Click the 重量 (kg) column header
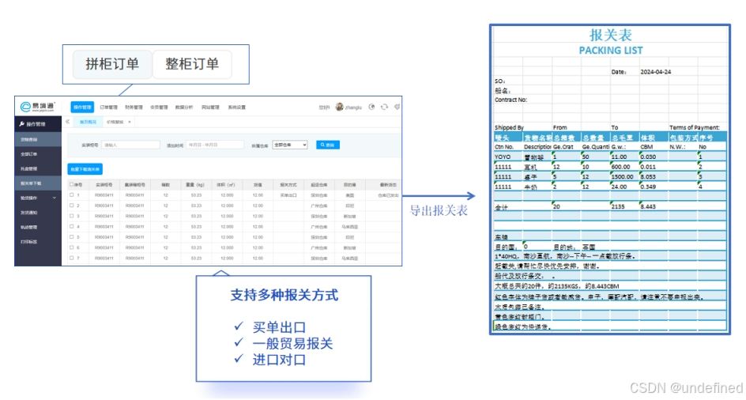Viewport: 746px width, 400px height. [195, 184]
